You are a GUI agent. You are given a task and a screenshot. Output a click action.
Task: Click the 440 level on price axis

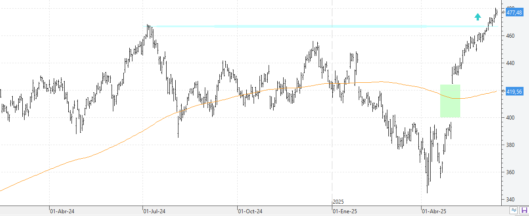[510, 63]
